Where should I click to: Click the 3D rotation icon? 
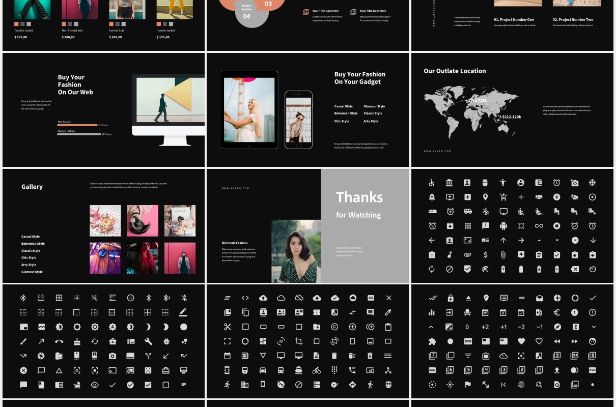coord(281,341)
